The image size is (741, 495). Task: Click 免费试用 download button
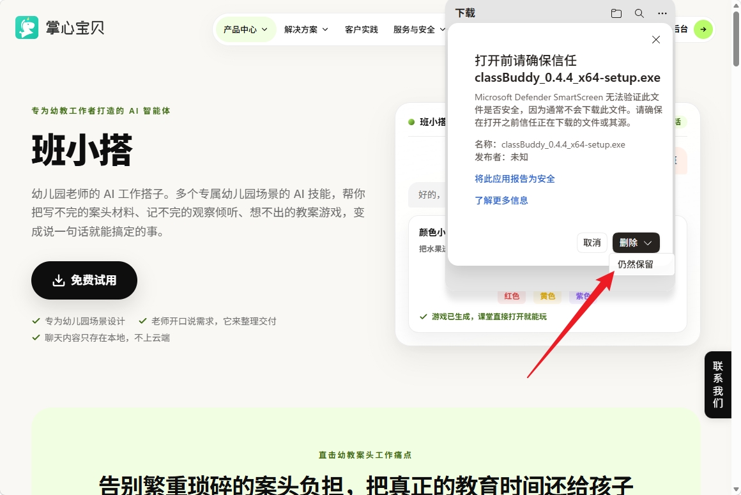click(84, 280)
